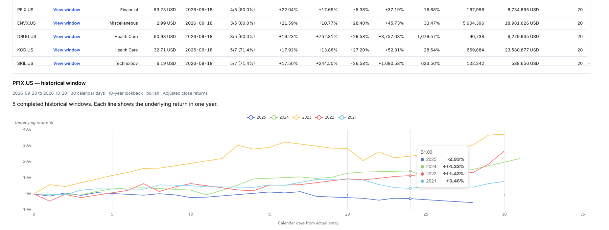Open View window link for ENVX.US

[67, 23]
